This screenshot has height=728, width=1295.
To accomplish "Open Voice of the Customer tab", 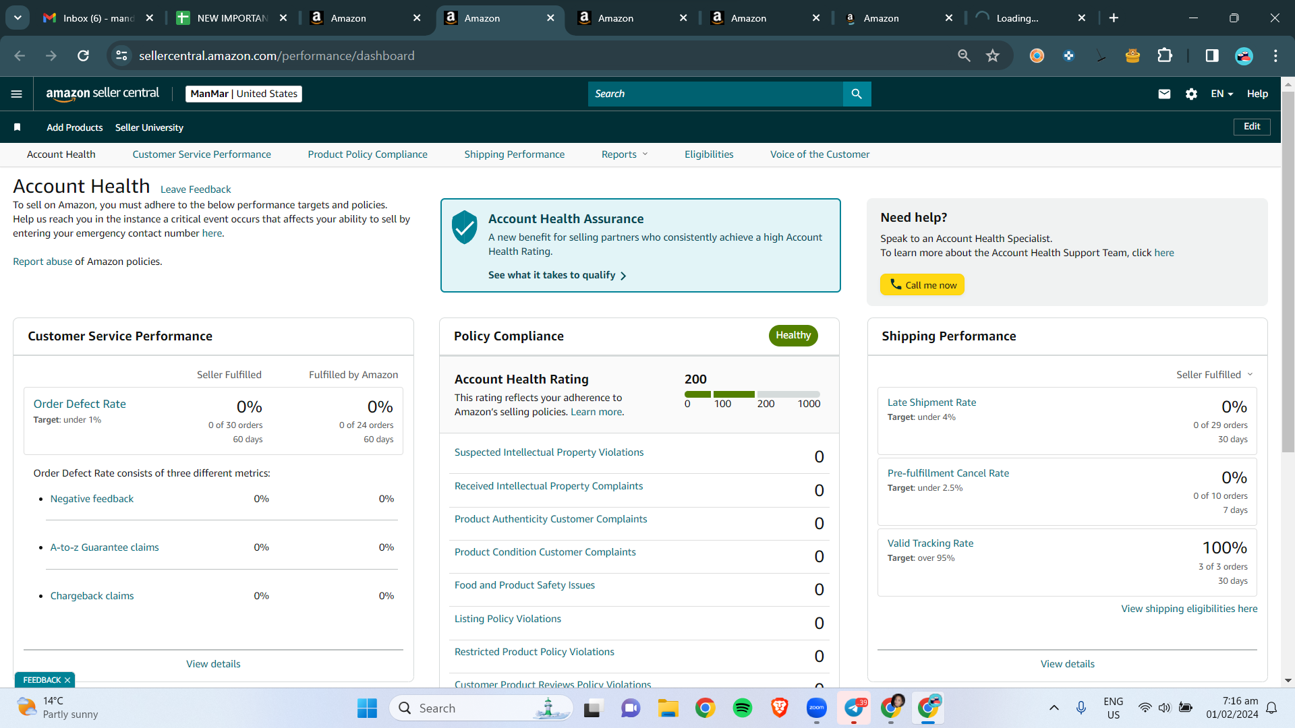I will click(820, 154).
